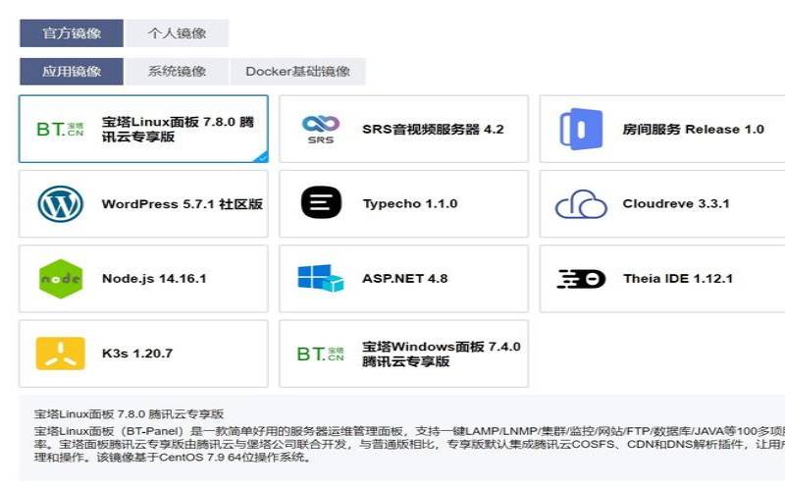Switch to the 官方镜像 tab
Image resolution: width=785 pixels, height=491 pixels.
pyautogui.click(x=72, y=33)
